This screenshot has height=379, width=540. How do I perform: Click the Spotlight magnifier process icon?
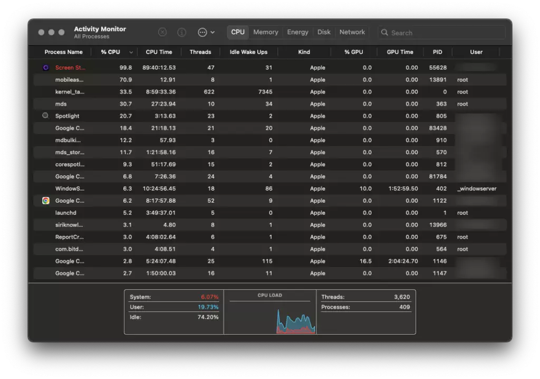[x=46, y=116]
